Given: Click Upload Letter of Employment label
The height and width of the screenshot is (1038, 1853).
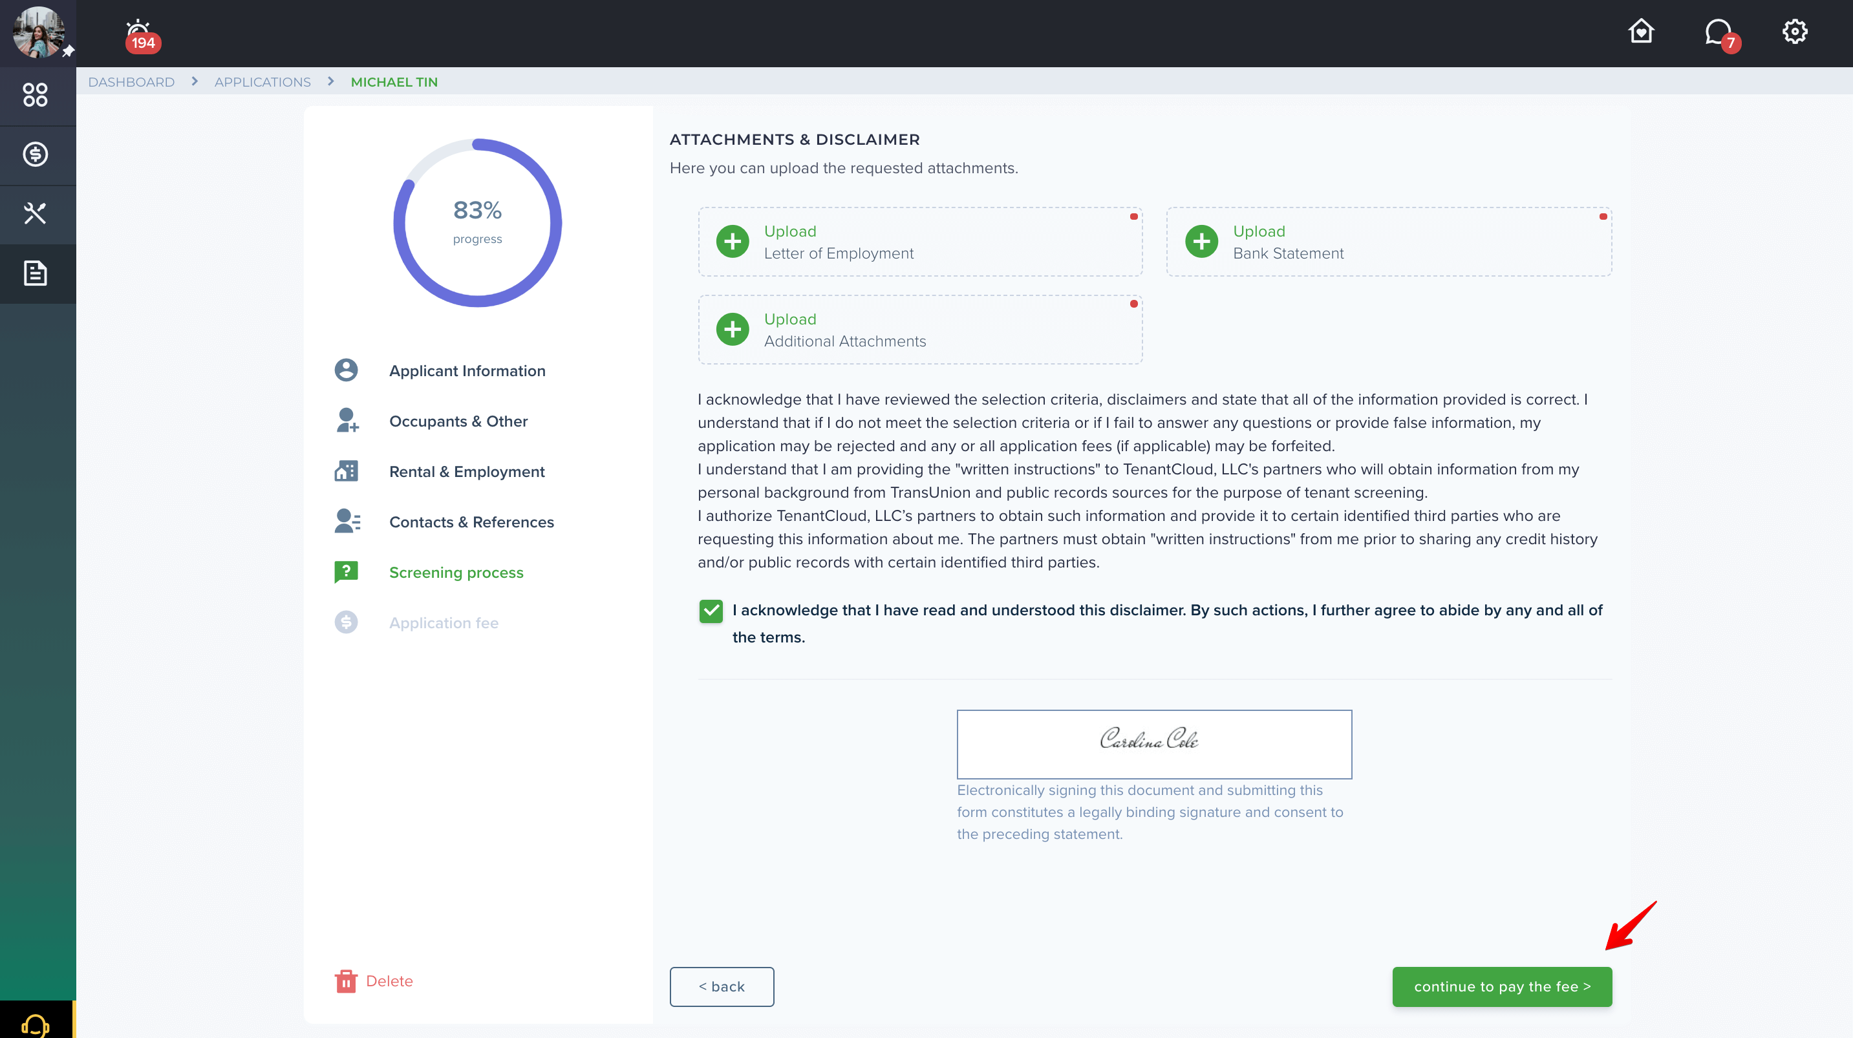Looking at the screenshot, I should (838, 242).
